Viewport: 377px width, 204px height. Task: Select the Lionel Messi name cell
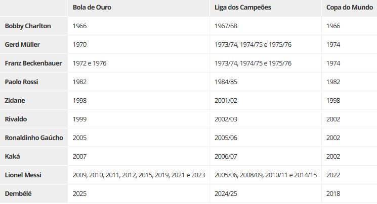pyautogui.click(x=23, y=175)
